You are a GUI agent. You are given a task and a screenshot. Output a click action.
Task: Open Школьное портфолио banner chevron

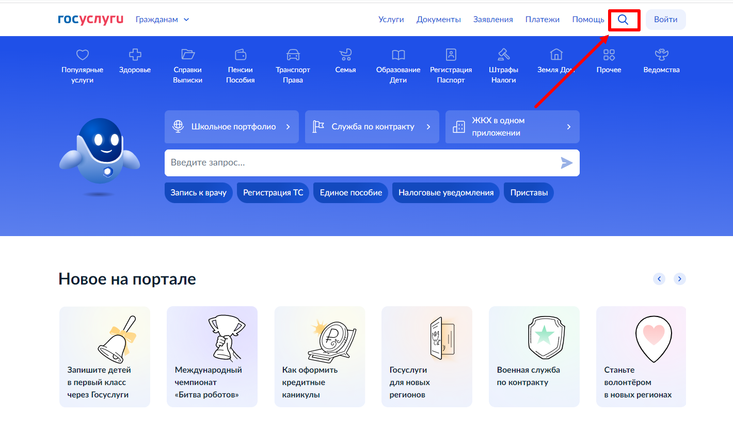(288, 127)
